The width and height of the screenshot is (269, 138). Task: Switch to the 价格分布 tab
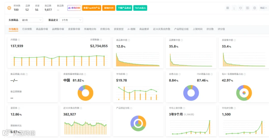105,29
